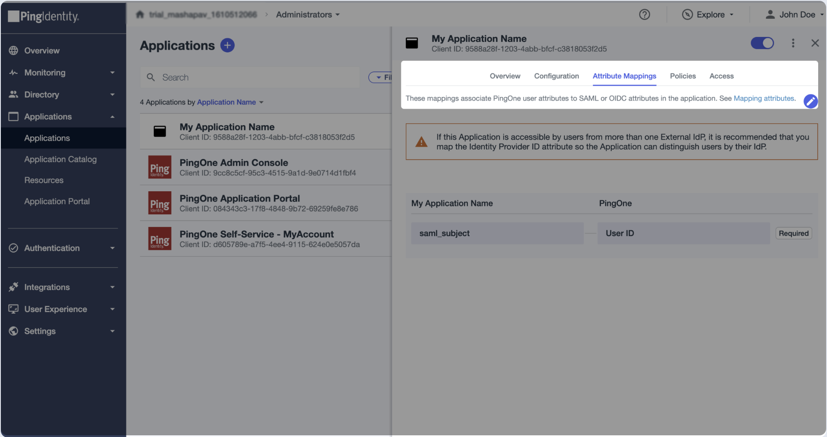
Task: Change sort order via Application Name dropdown
Action: coord(230,102)
